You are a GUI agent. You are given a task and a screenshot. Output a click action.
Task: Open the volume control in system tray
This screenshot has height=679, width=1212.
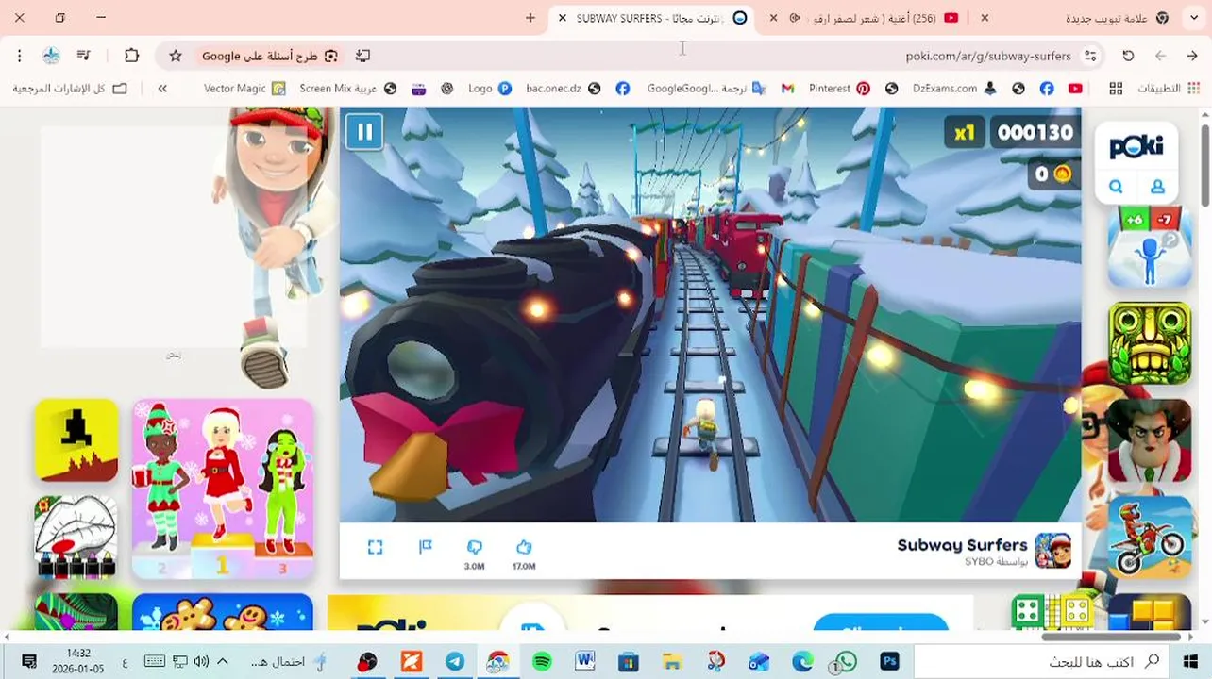click(x=200, y=661)
